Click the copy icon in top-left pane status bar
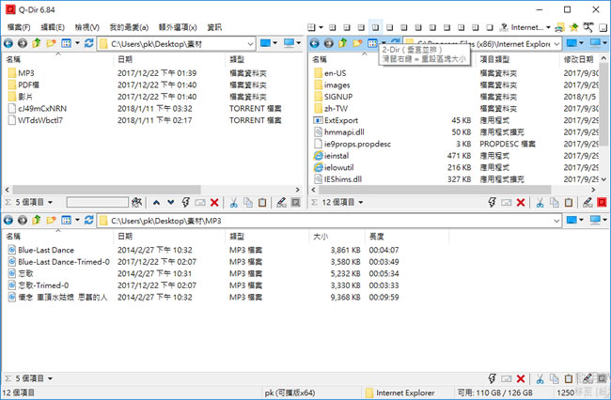Viewport: 611px width, 400px height. (x=248, y=202)
